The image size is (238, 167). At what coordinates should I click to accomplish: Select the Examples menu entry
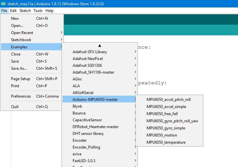pyautogui.click(x=31, y=47)
